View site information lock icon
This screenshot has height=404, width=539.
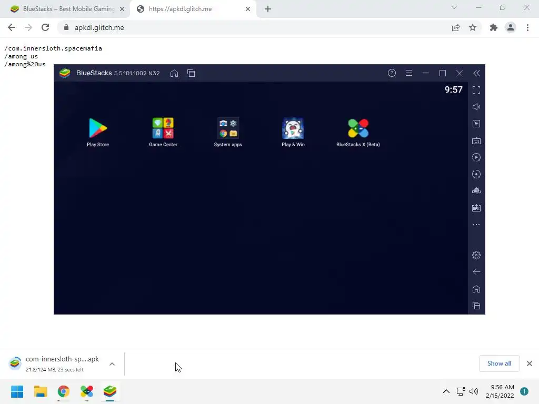pyautogui.click(x=66, y=27)
